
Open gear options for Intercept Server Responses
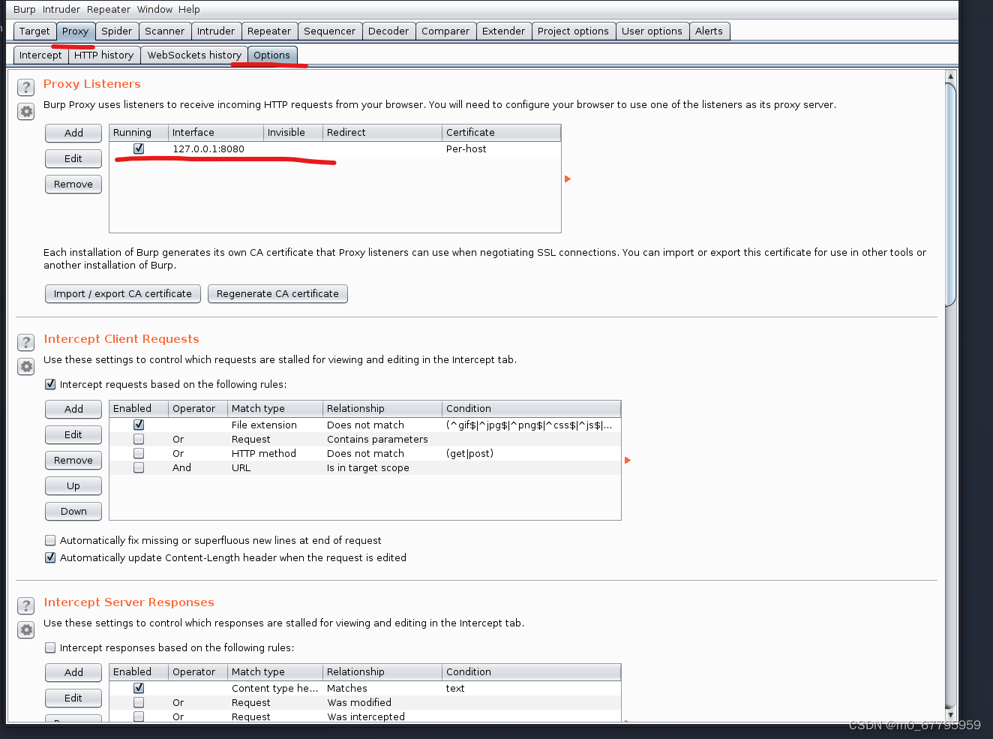click(x=26, y=630)
